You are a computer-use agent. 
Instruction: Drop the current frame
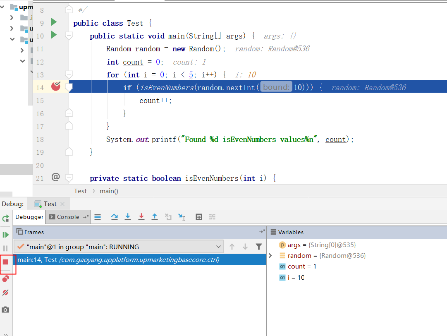(168, 217)
